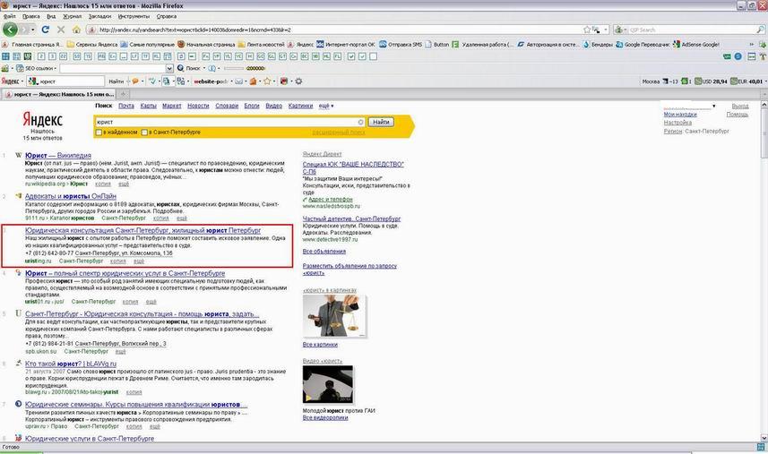Open 'Адвокаты и юристы ОнЛайн' result
Viewport: 768px width, 454px height.
click(71, 196)
